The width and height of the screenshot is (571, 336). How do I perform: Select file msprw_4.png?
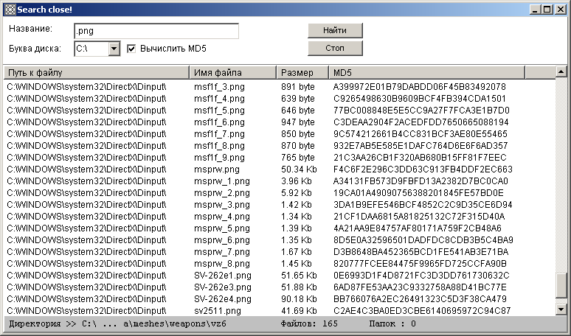222,217
